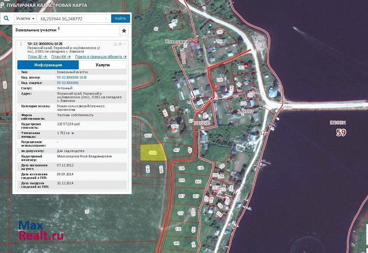
Task: Toggle favorite star on parcel result
Action: pos(120,44)
